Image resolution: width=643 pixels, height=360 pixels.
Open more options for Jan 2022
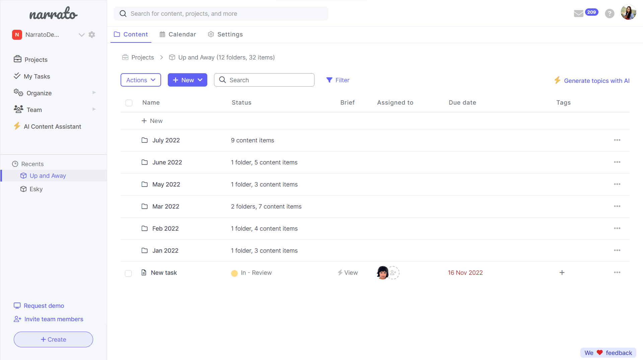pos(617,250)
